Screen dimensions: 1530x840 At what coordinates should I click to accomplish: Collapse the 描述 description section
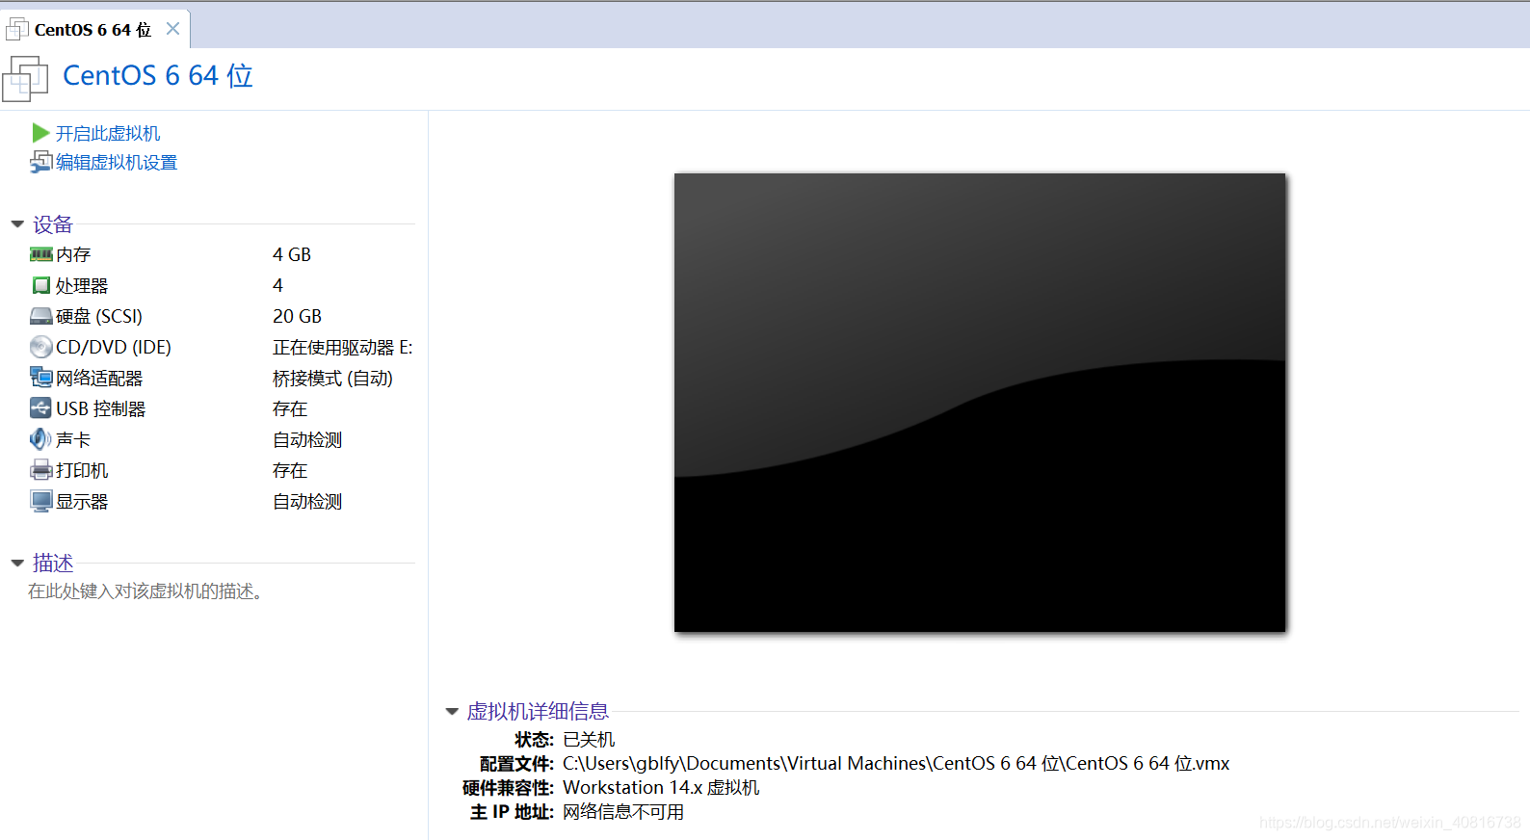point(17,564)
